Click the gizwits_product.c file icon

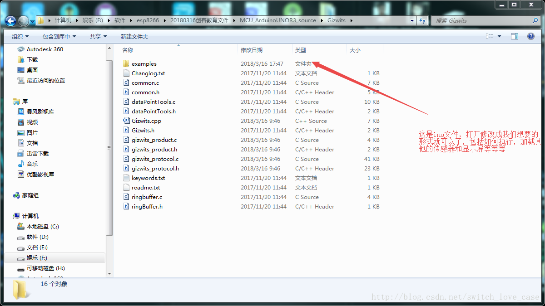tap(126, 140)
